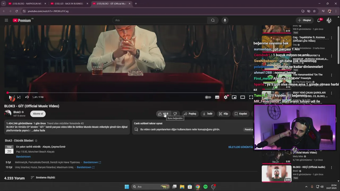Open Spotify from taskbar
Viewport: 340px width, 191px height.
pyautogui.click(x=205, y=187)
